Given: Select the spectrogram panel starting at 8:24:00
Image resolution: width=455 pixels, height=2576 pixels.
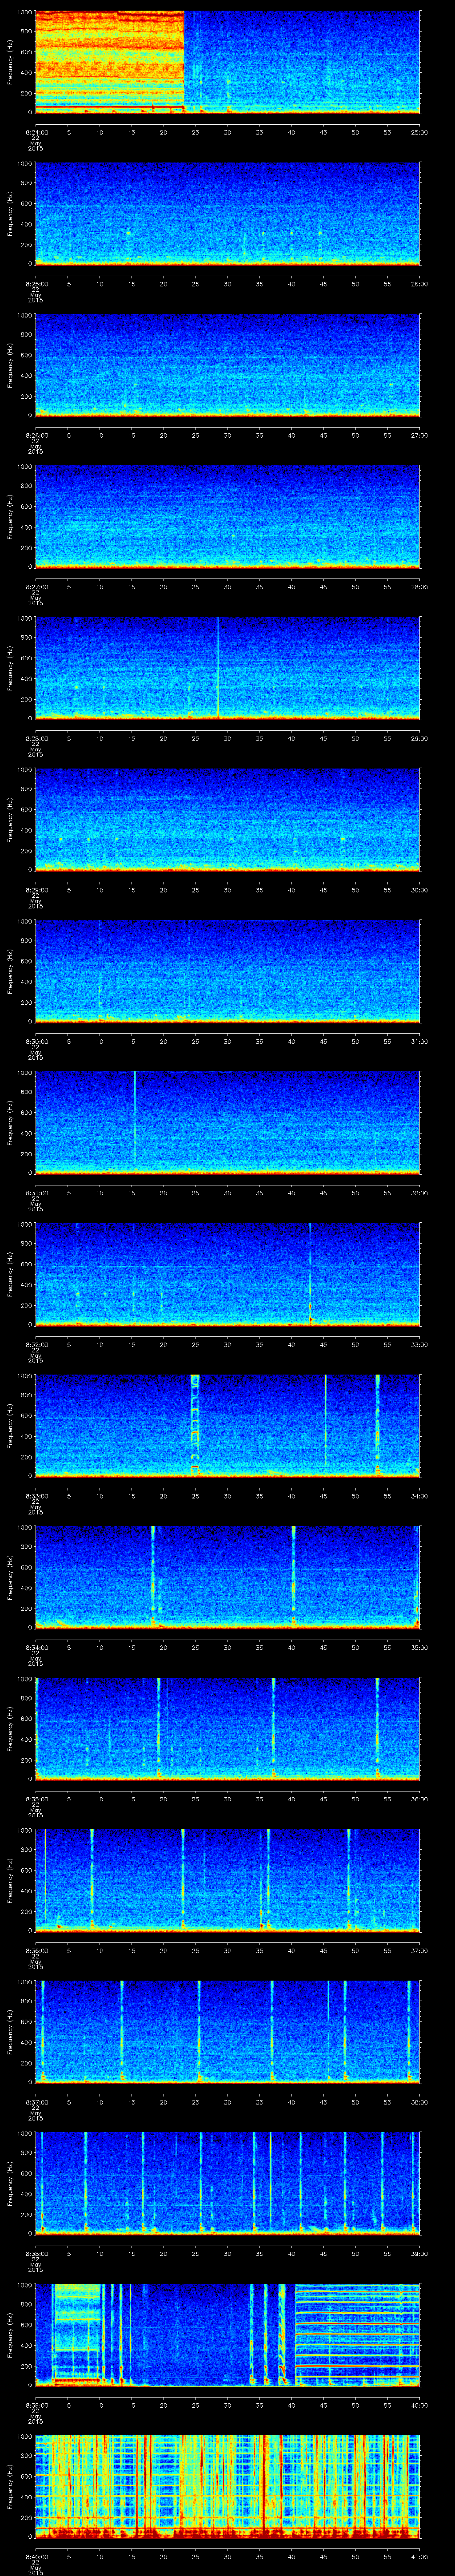Looking at the screenshot, I should (x=227, y=62).
